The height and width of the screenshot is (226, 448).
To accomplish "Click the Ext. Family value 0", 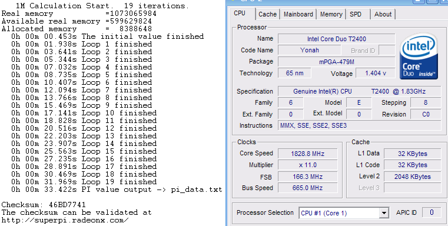I will (291, 114).
